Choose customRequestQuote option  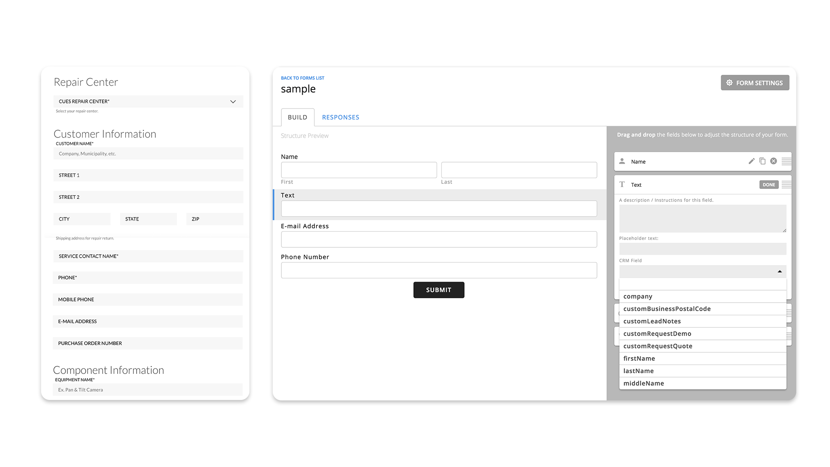703,346
